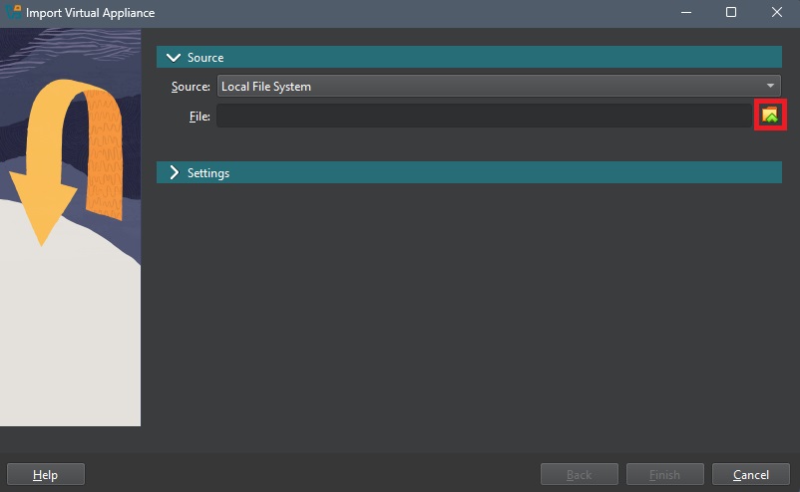The image size is (800, 492).
Task: Click the VirtualBox icon in title bar
Action: click(13, 13)
